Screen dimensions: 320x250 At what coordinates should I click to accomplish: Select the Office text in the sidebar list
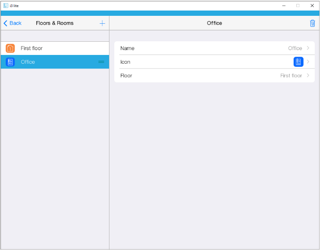pyautogui.click(x=28, y=62)
